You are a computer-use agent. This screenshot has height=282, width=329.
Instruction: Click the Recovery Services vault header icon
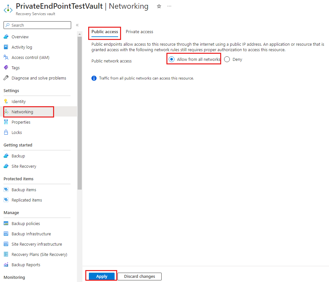tap(8, 9)
